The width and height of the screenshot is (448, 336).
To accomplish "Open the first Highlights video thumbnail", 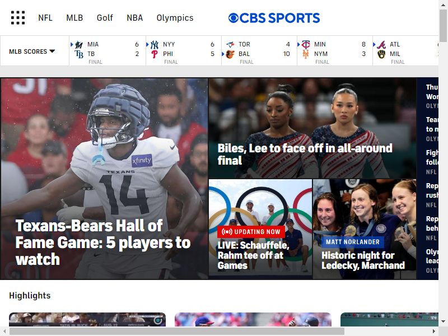I will [87, 319].
